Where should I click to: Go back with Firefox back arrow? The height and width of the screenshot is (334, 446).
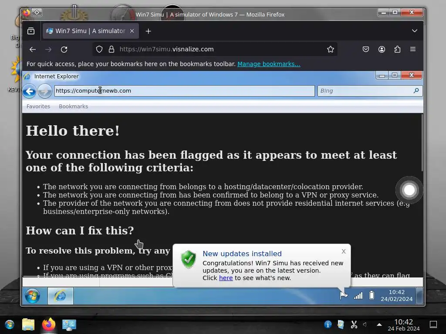pyautogui.click(x=32, y=50)
